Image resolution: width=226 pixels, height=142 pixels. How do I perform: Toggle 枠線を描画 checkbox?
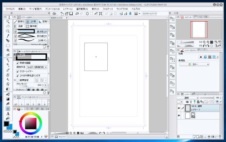point(18,63)
